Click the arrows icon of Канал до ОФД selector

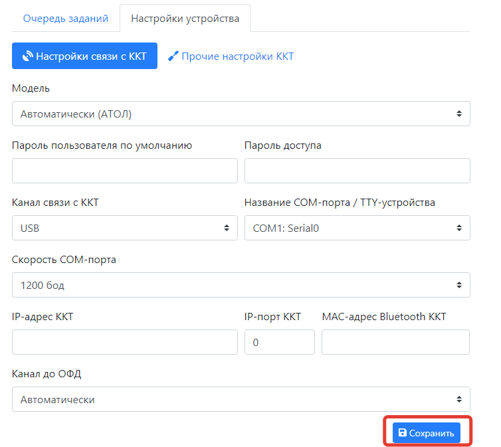(458, 400)
